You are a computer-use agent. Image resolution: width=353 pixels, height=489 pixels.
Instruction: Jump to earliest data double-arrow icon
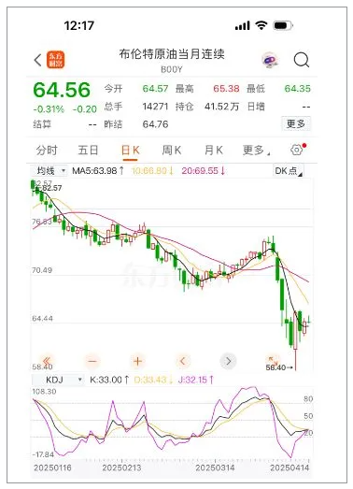point(47,361)
